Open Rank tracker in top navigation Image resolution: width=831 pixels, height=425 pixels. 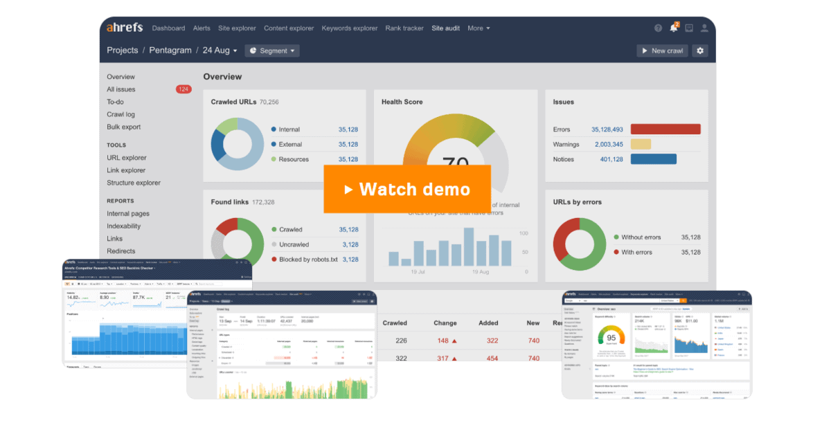click(x=404, y=28)
